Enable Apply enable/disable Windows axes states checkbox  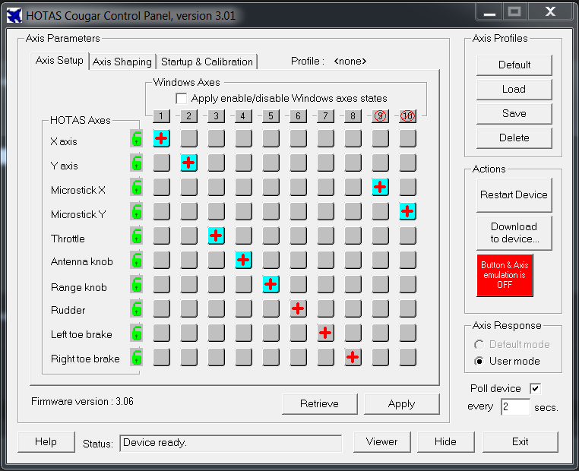point(182,99)
